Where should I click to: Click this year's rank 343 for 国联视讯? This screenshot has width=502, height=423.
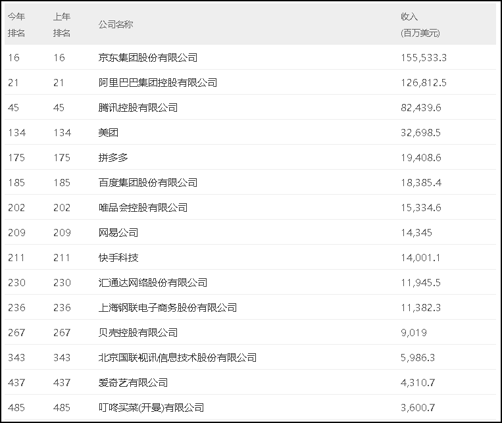click(x=16, y=357)
